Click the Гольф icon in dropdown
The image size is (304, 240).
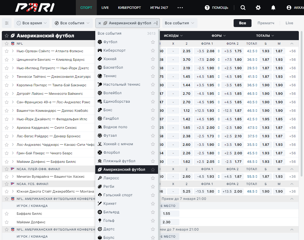pos(100,221)
